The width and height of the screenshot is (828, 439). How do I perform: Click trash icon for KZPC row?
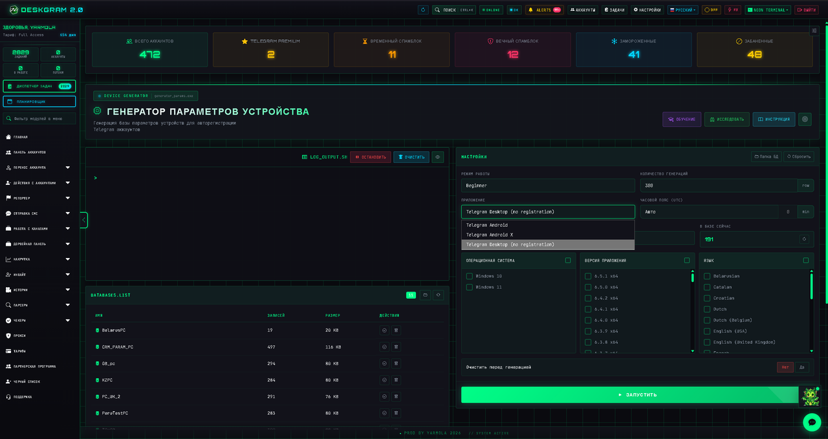tap(397, 380)
